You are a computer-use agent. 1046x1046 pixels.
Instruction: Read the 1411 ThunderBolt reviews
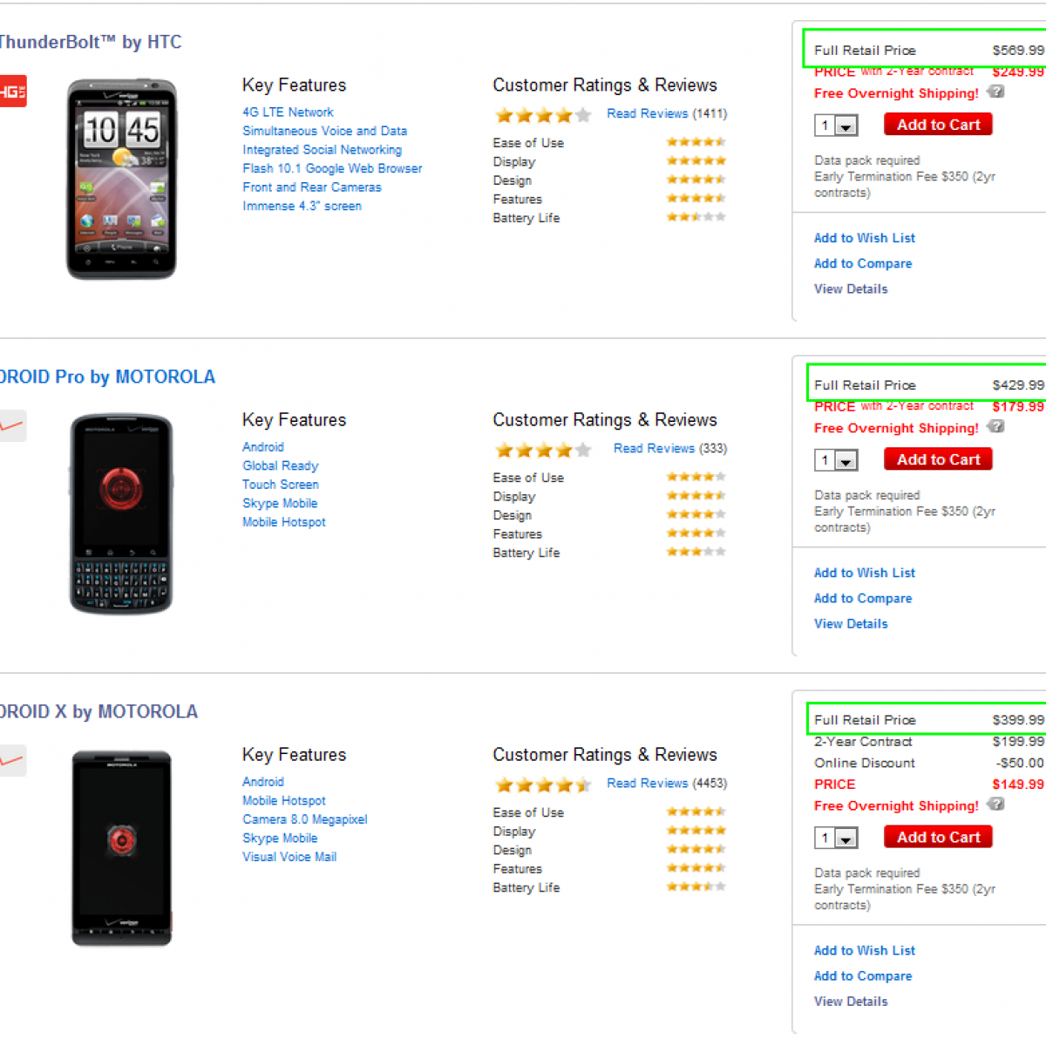click(x=648, y=113)
